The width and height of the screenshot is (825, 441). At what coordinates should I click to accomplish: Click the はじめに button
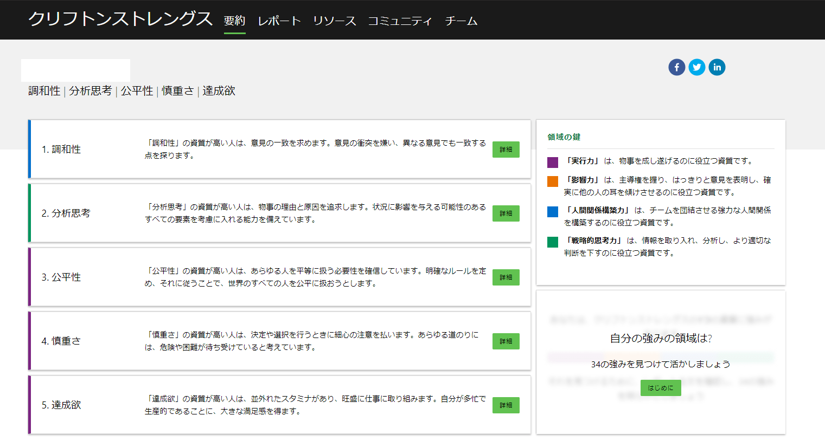[x=661, y=388]
